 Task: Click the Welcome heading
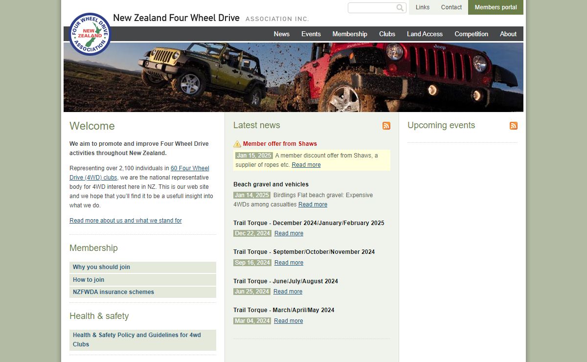(x=92, y=126)
